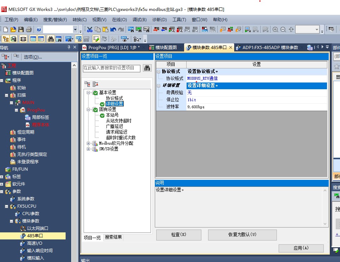Image resolution: width=340 pixels, height=262 pixels.
Task: Collapse the 基本设置 tree node
Action: click(x=89, y=93)
